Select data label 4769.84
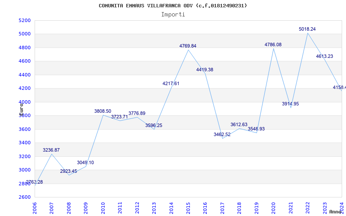This screenshot has height=216, width=346. [x=188, y=46]
